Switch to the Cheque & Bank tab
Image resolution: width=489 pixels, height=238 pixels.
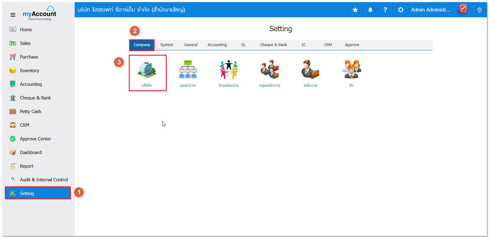pos(273,45)
